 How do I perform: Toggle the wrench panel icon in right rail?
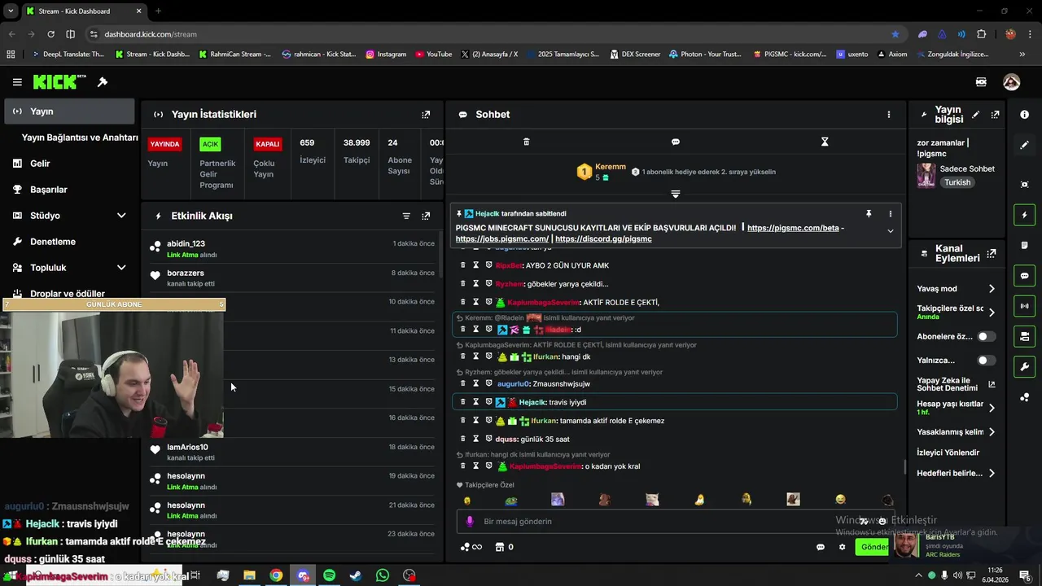click(x=1024, y=367)
